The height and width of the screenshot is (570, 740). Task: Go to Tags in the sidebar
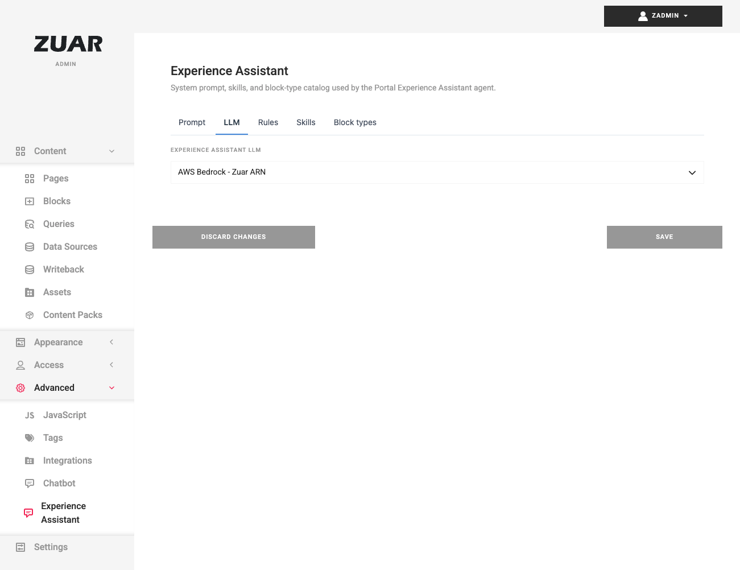point(53,438)
